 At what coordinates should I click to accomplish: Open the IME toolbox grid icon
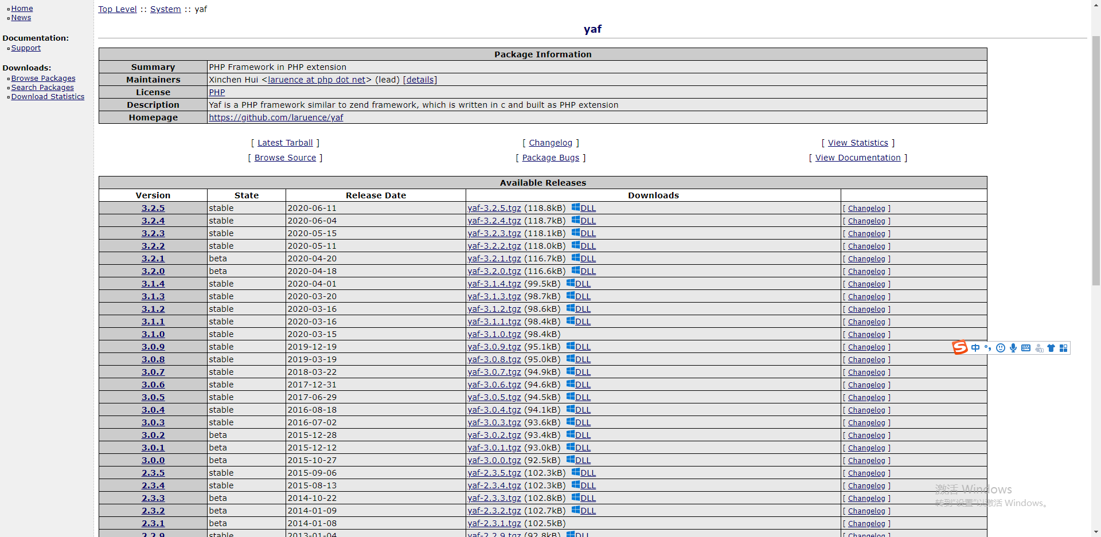(1064, 348)
